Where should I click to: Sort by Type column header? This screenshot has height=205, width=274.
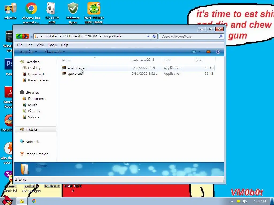tap(178, 60)
